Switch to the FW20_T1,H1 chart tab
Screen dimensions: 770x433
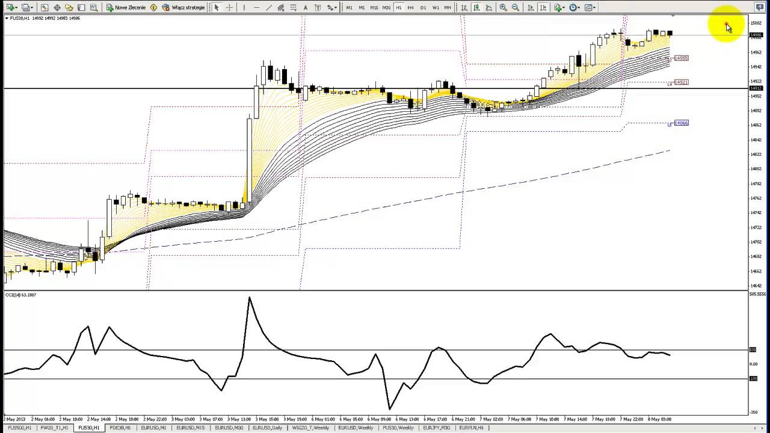[55, 428]
